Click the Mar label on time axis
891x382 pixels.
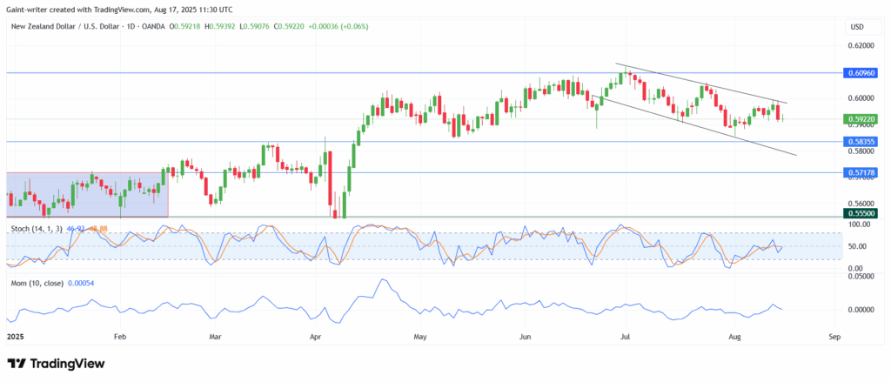[x=216, y=337]
